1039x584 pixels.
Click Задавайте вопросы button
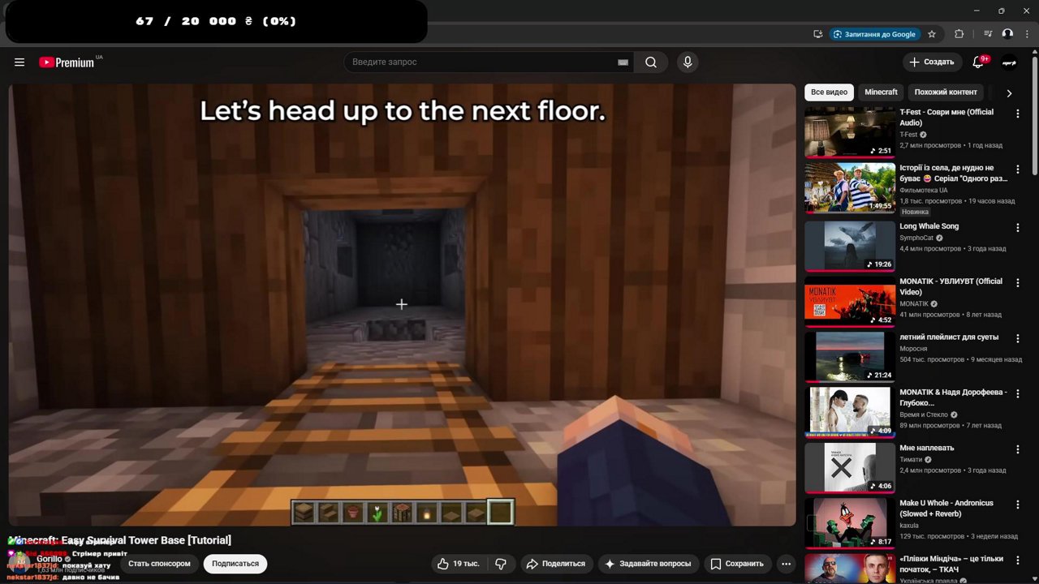[648, 564]
